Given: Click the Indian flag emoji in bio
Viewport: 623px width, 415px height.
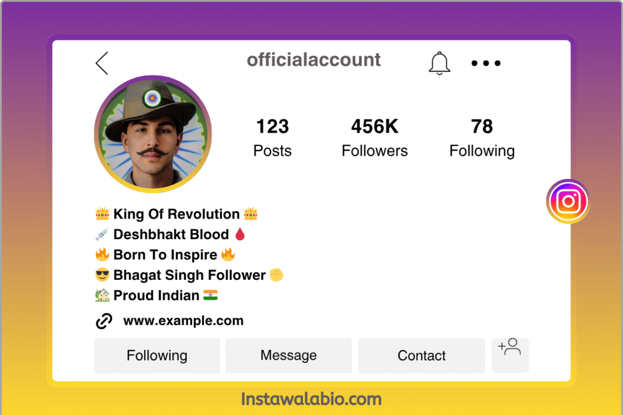Looking at the screenshot, I should (211, 295).
